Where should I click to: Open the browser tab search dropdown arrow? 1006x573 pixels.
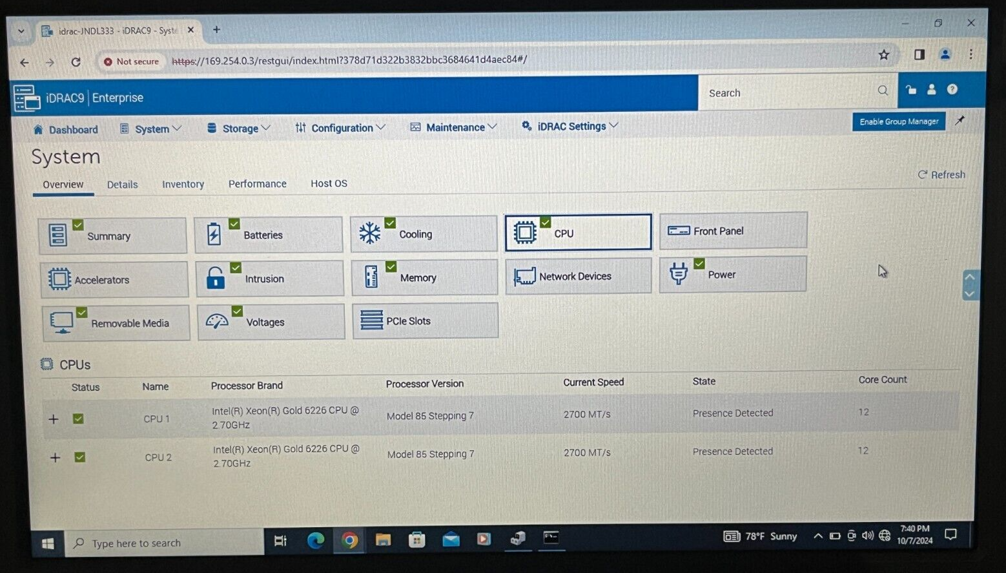pos(21,31)
